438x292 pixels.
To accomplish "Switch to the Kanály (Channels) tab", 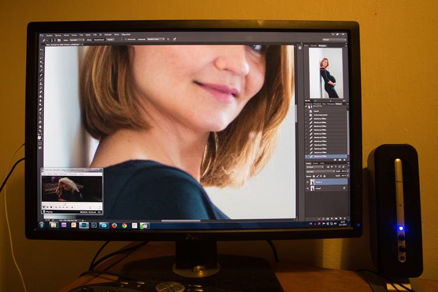I will [315, 163].
